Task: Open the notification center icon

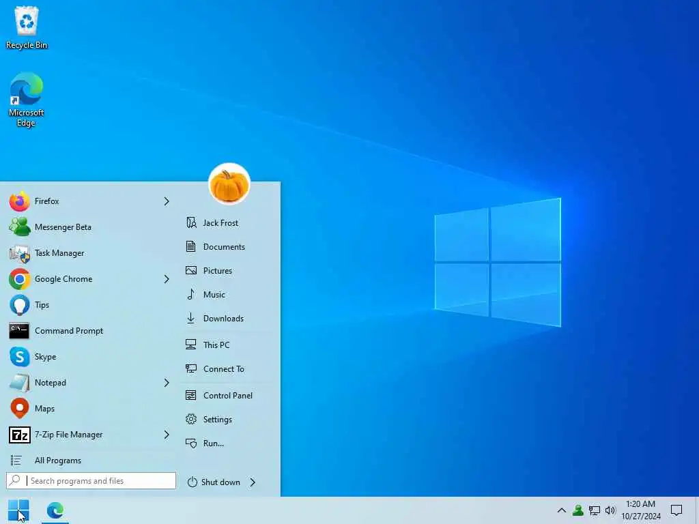Action: 676,510
